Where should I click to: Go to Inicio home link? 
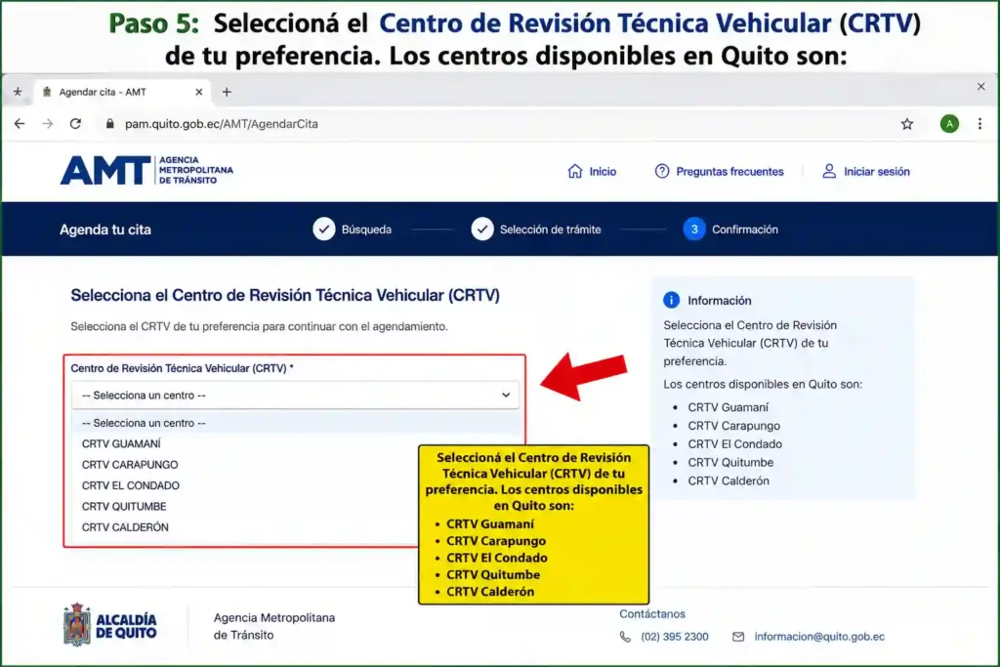point(591,172)
